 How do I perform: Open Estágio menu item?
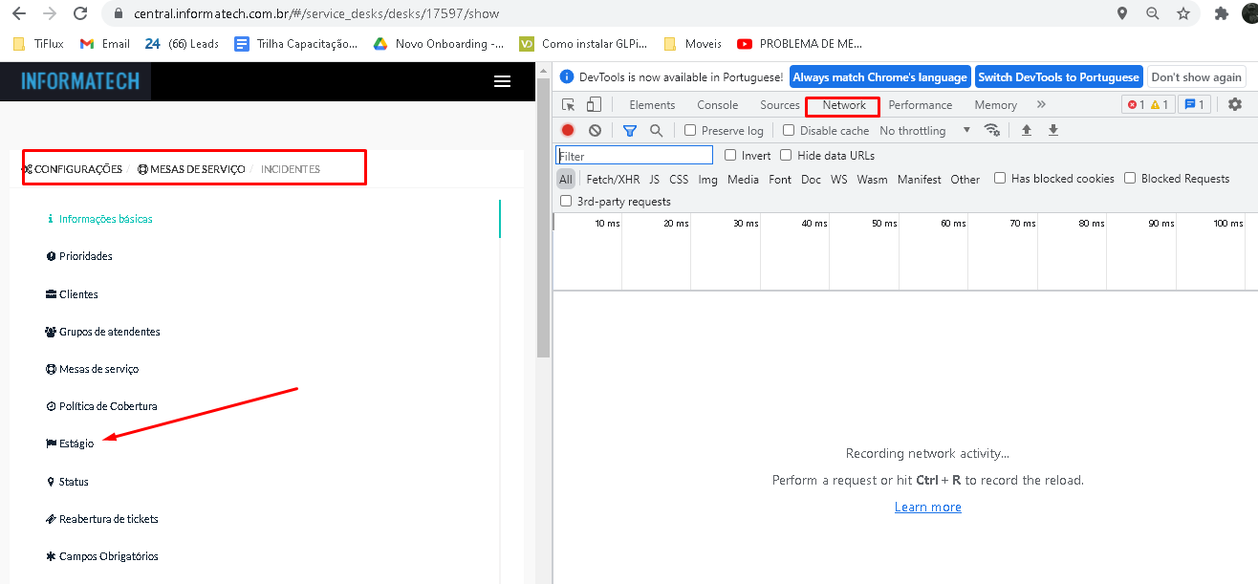point(70,443)
